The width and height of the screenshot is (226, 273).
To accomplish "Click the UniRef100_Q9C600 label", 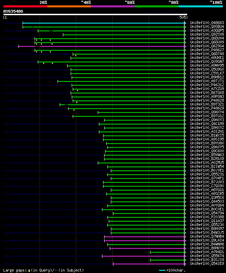I will pyautogui.click(x=207, y=151).
